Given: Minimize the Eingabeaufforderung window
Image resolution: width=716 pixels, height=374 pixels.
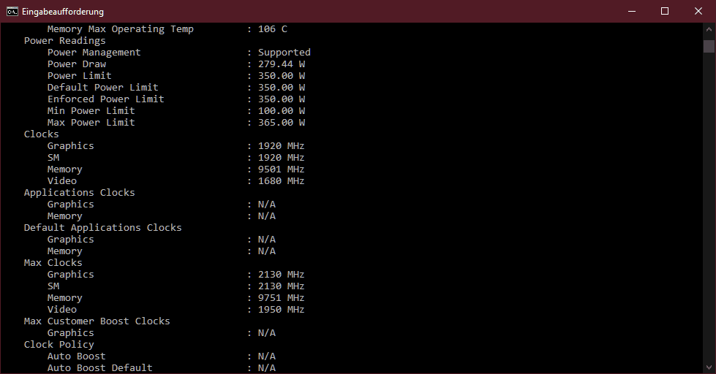Looking at the screenshot, I should click(x=632, y=12).
